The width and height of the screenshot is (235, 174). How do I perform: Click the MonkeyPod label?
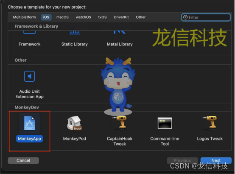click(75, 139)
